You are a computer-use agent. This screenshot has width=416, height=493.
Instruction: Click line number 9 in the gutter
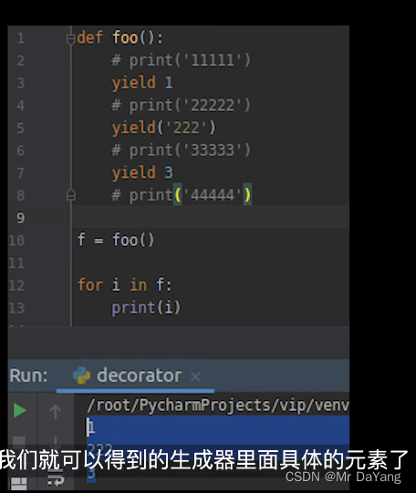click(21, 218)
